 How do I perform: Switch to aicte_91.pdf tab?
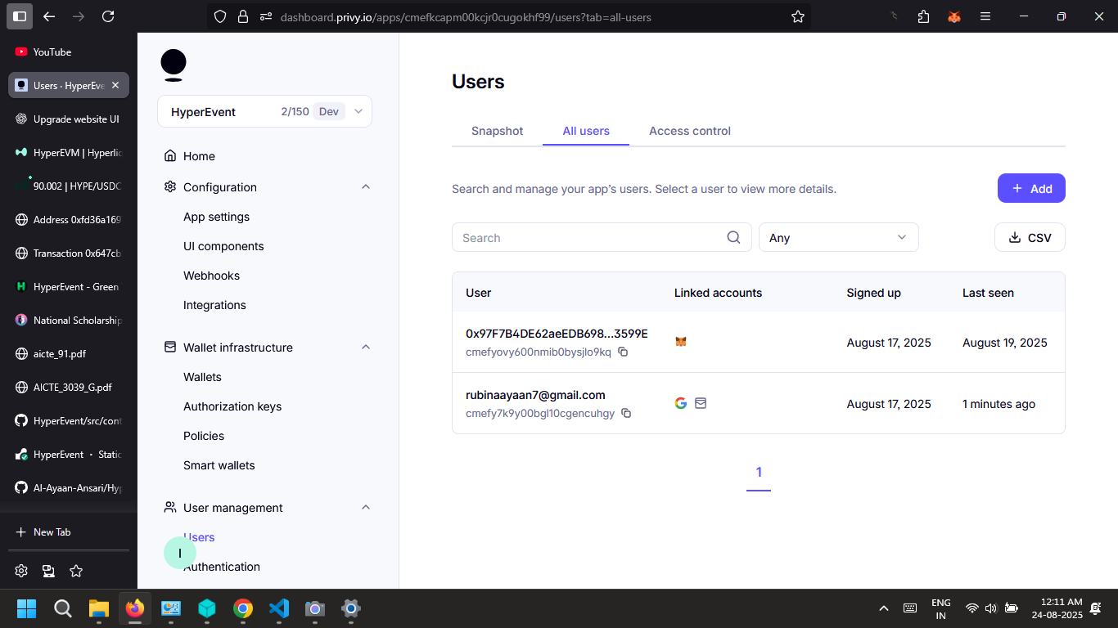click(69, 353)
